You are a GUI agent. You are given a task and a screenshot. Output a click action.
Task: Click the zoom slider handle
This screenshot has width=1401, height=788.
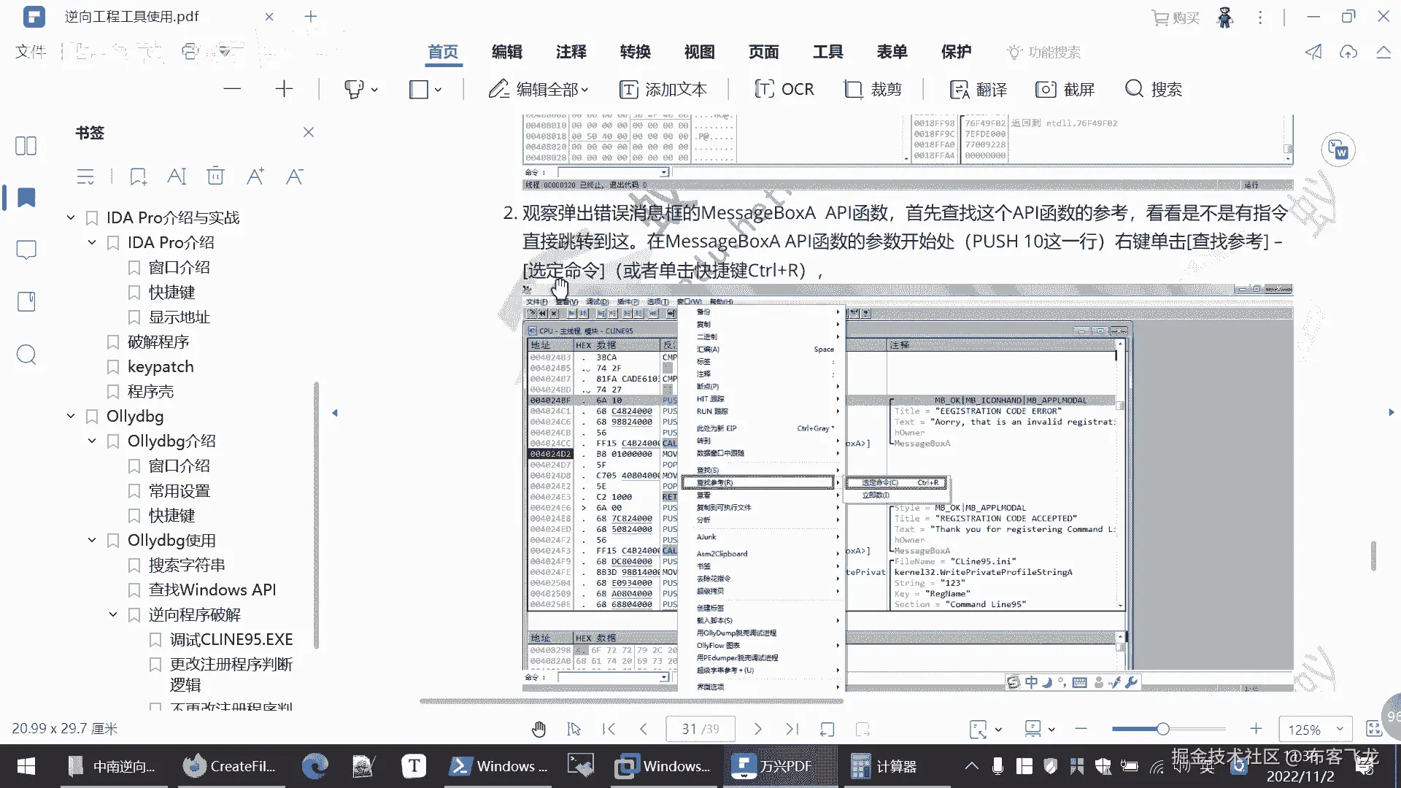pyautogui.click(x=1162, y=729)
